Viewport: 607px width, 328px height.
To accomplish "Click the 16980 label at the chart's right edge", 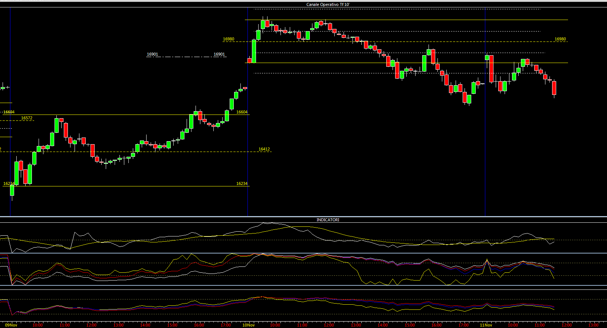I will [560, 39].
